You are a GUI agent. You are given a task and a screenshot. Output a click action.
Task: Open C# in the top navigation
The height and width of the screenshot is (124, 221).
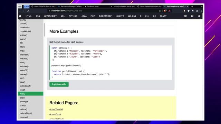click(x=154, y=16)
